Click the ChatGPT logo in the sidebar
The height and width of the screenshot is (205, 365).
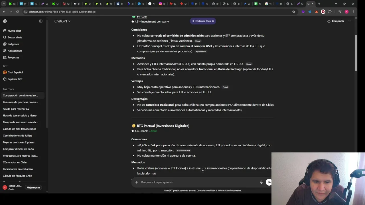pos(5,21)
